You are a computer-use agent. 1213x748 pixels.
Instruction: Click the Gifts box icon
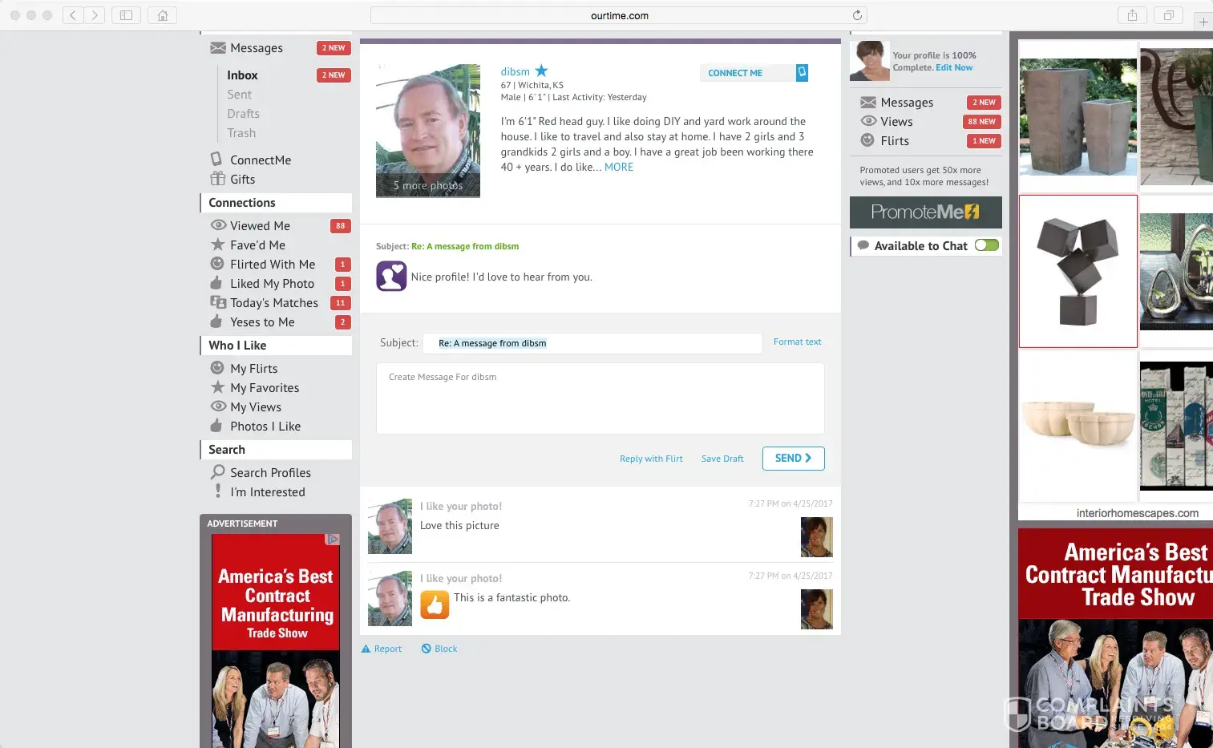(217, 179)
